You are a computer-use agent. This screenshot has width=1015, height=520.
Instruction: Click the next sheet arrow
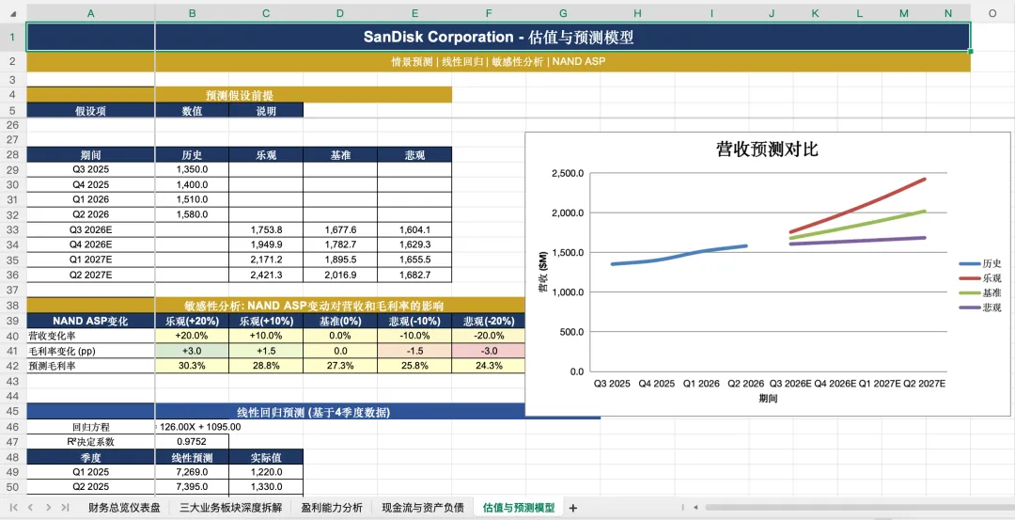click(47, 508)
